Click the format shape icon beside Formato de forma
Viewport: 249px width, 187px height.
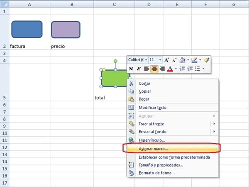tap(131, 173)
